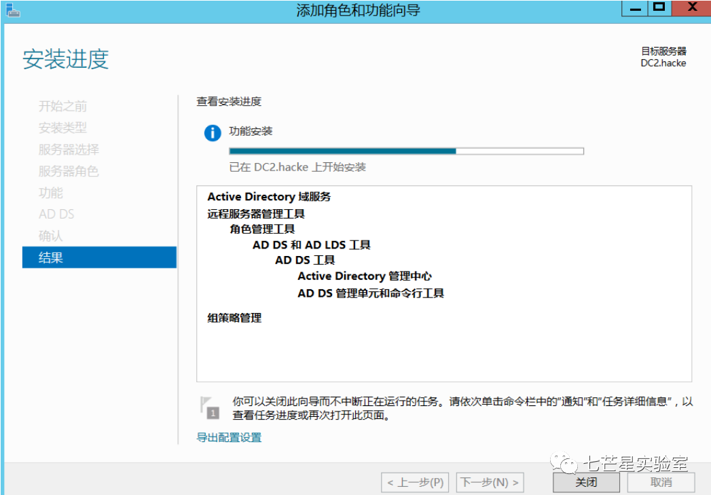711x495 pixels.
Task: Select the 开始之前 step
Action: pyautogui.click(x=62, y=106)
